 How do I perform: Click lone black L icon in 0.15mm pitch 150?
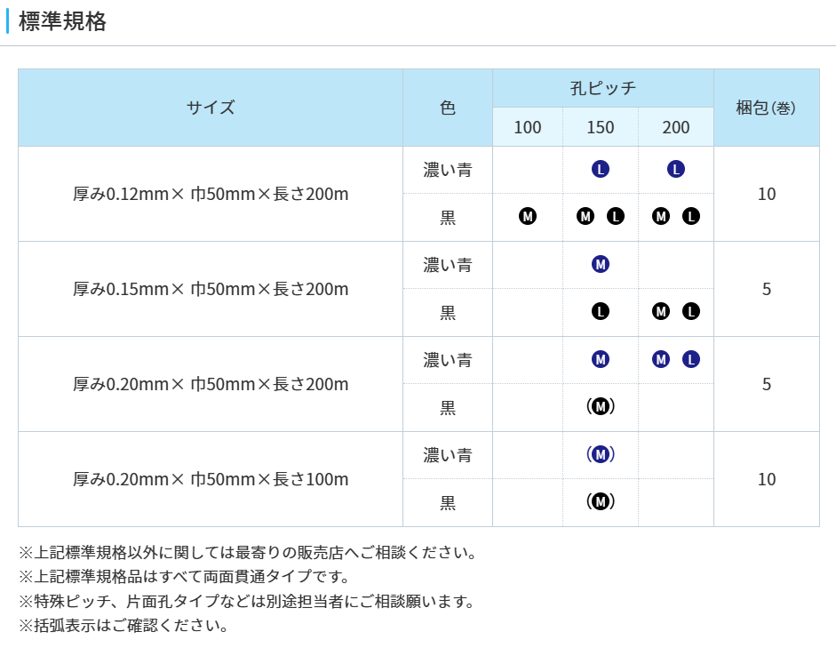pyautogui.click(x=601, y=311)
